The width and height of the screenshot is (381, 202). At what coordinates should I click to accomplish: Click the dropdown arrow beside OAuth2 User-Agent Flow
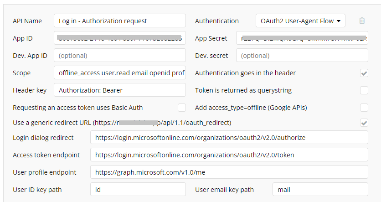tap(339, 21)
